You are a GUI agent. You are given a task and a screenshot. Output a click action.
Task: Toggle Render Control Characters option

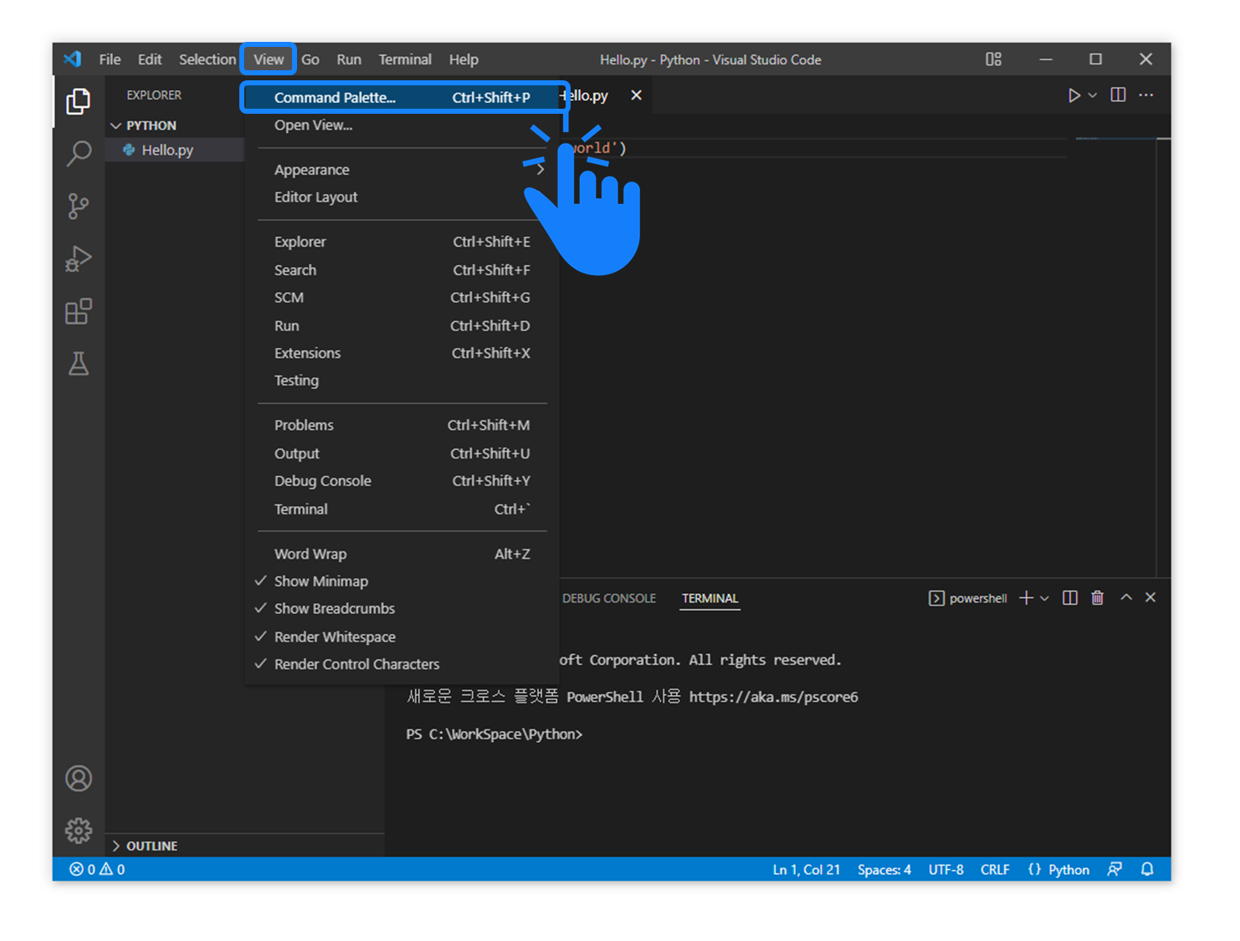tap(402, 664)
